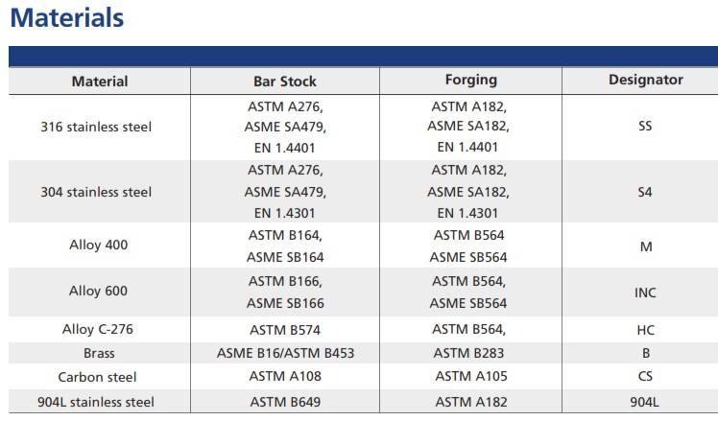
Task: Click the ASME B16/ASTM B453 cell
Action: [x=285, y=353]
